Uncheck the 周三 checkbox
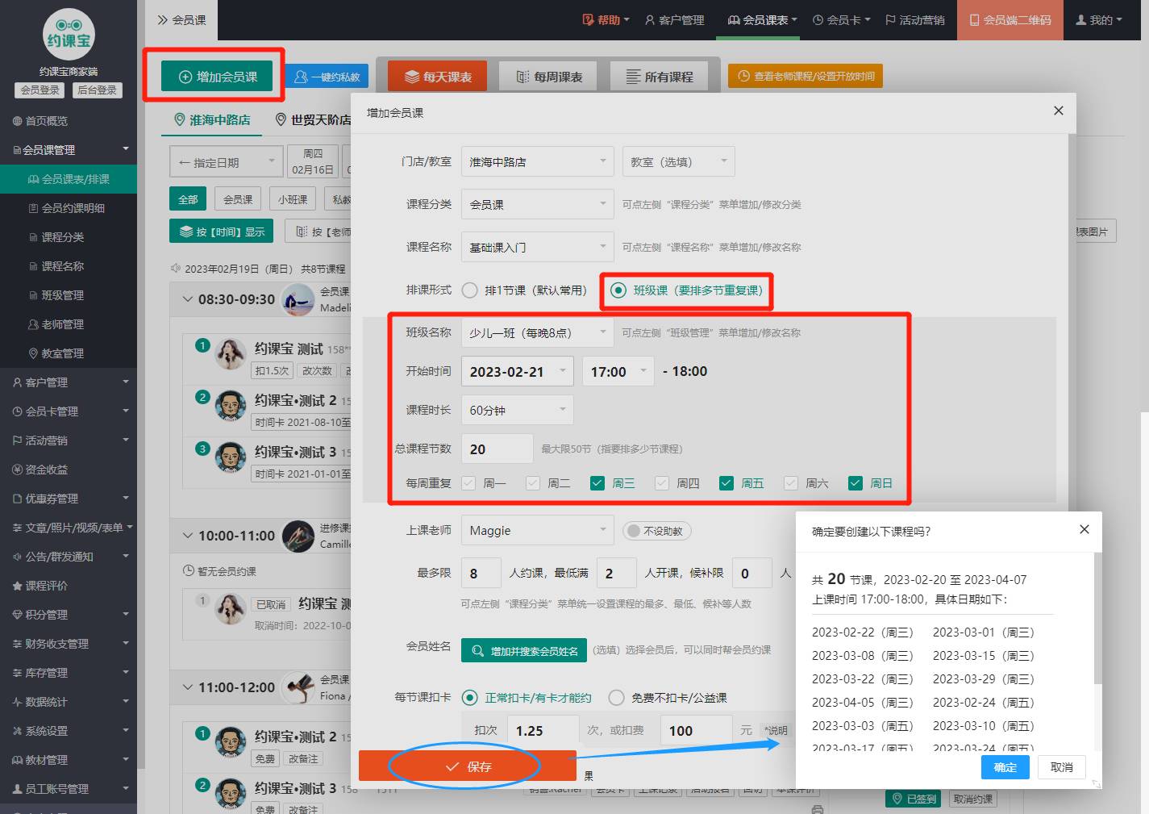 (x=597, y=483)
